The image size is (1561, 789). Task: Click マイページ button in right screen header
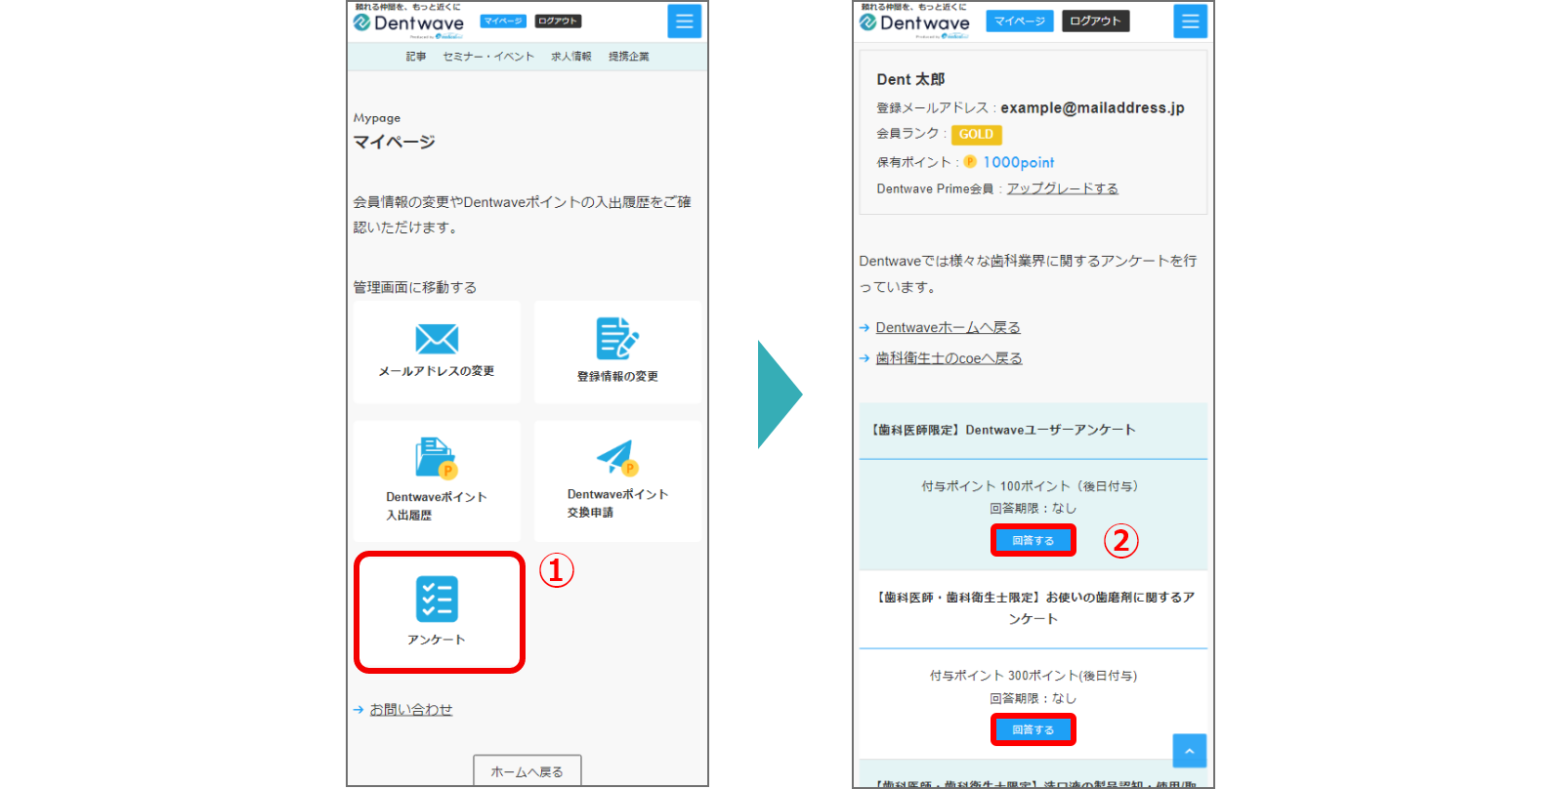click(1020, 21)
